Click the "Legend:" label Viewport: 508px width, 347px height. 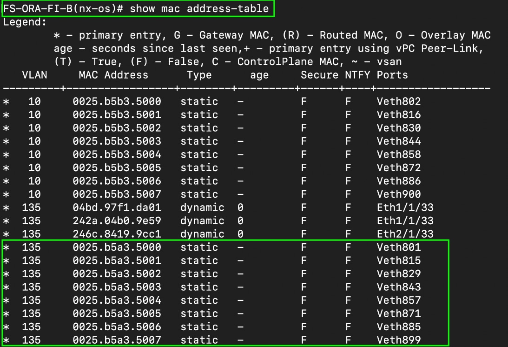click(25, 22)
